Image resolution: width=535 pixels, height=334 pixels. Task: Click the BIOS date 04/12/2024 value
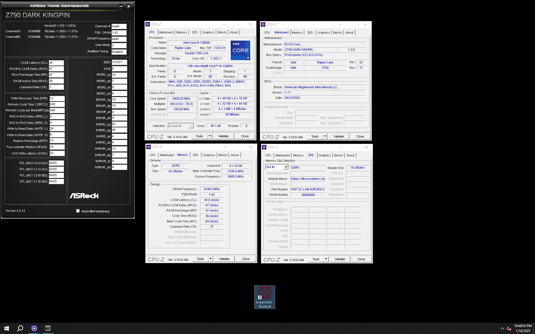pyautogui.click(x=325, y=98)
